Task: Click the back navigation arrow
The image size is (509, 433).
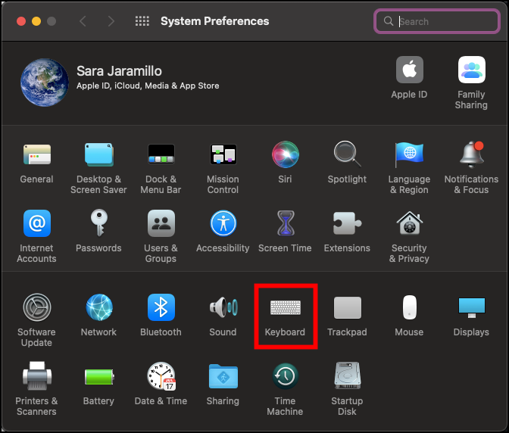Action: click(x=83, y=21)
